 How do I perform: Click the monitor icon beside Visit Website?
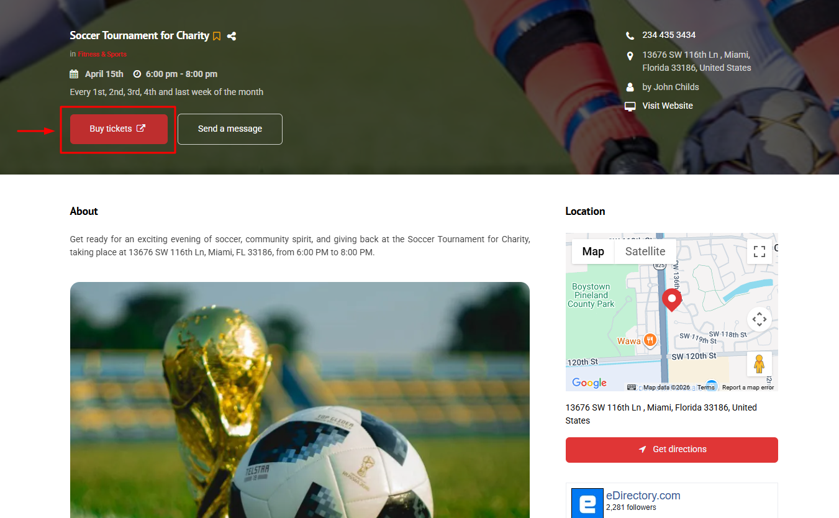(630, 106)
